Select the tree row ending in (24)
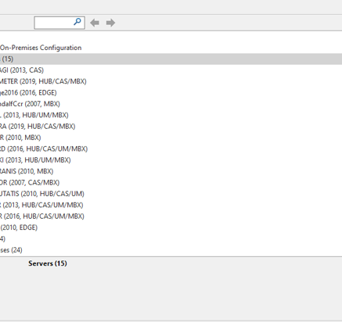This screenshot has width=342, height=322. click(11, 250)
